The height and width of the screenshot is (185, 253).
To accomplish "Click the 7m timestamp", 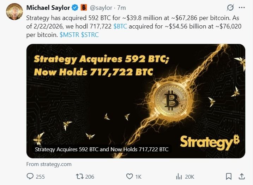I will pyautogui.click(x=122, y=7).
